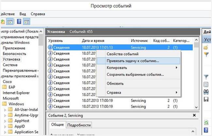
Task: Click the EAP folder icon
Action: (x=5, y=87)
